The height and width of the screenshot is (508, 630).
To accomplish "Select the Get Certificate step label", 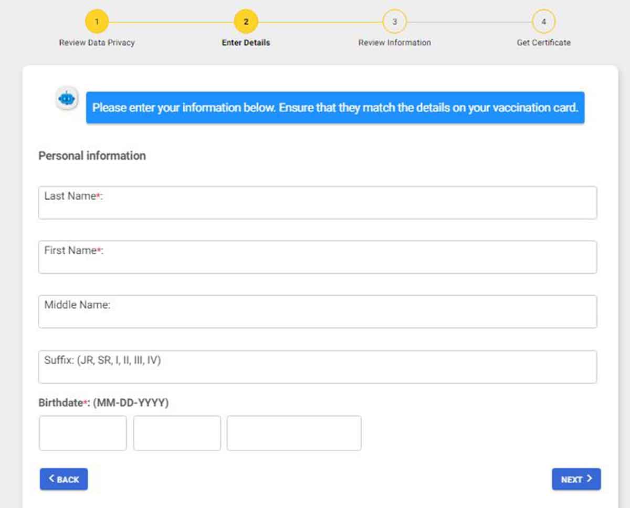I will click(543, 43).
